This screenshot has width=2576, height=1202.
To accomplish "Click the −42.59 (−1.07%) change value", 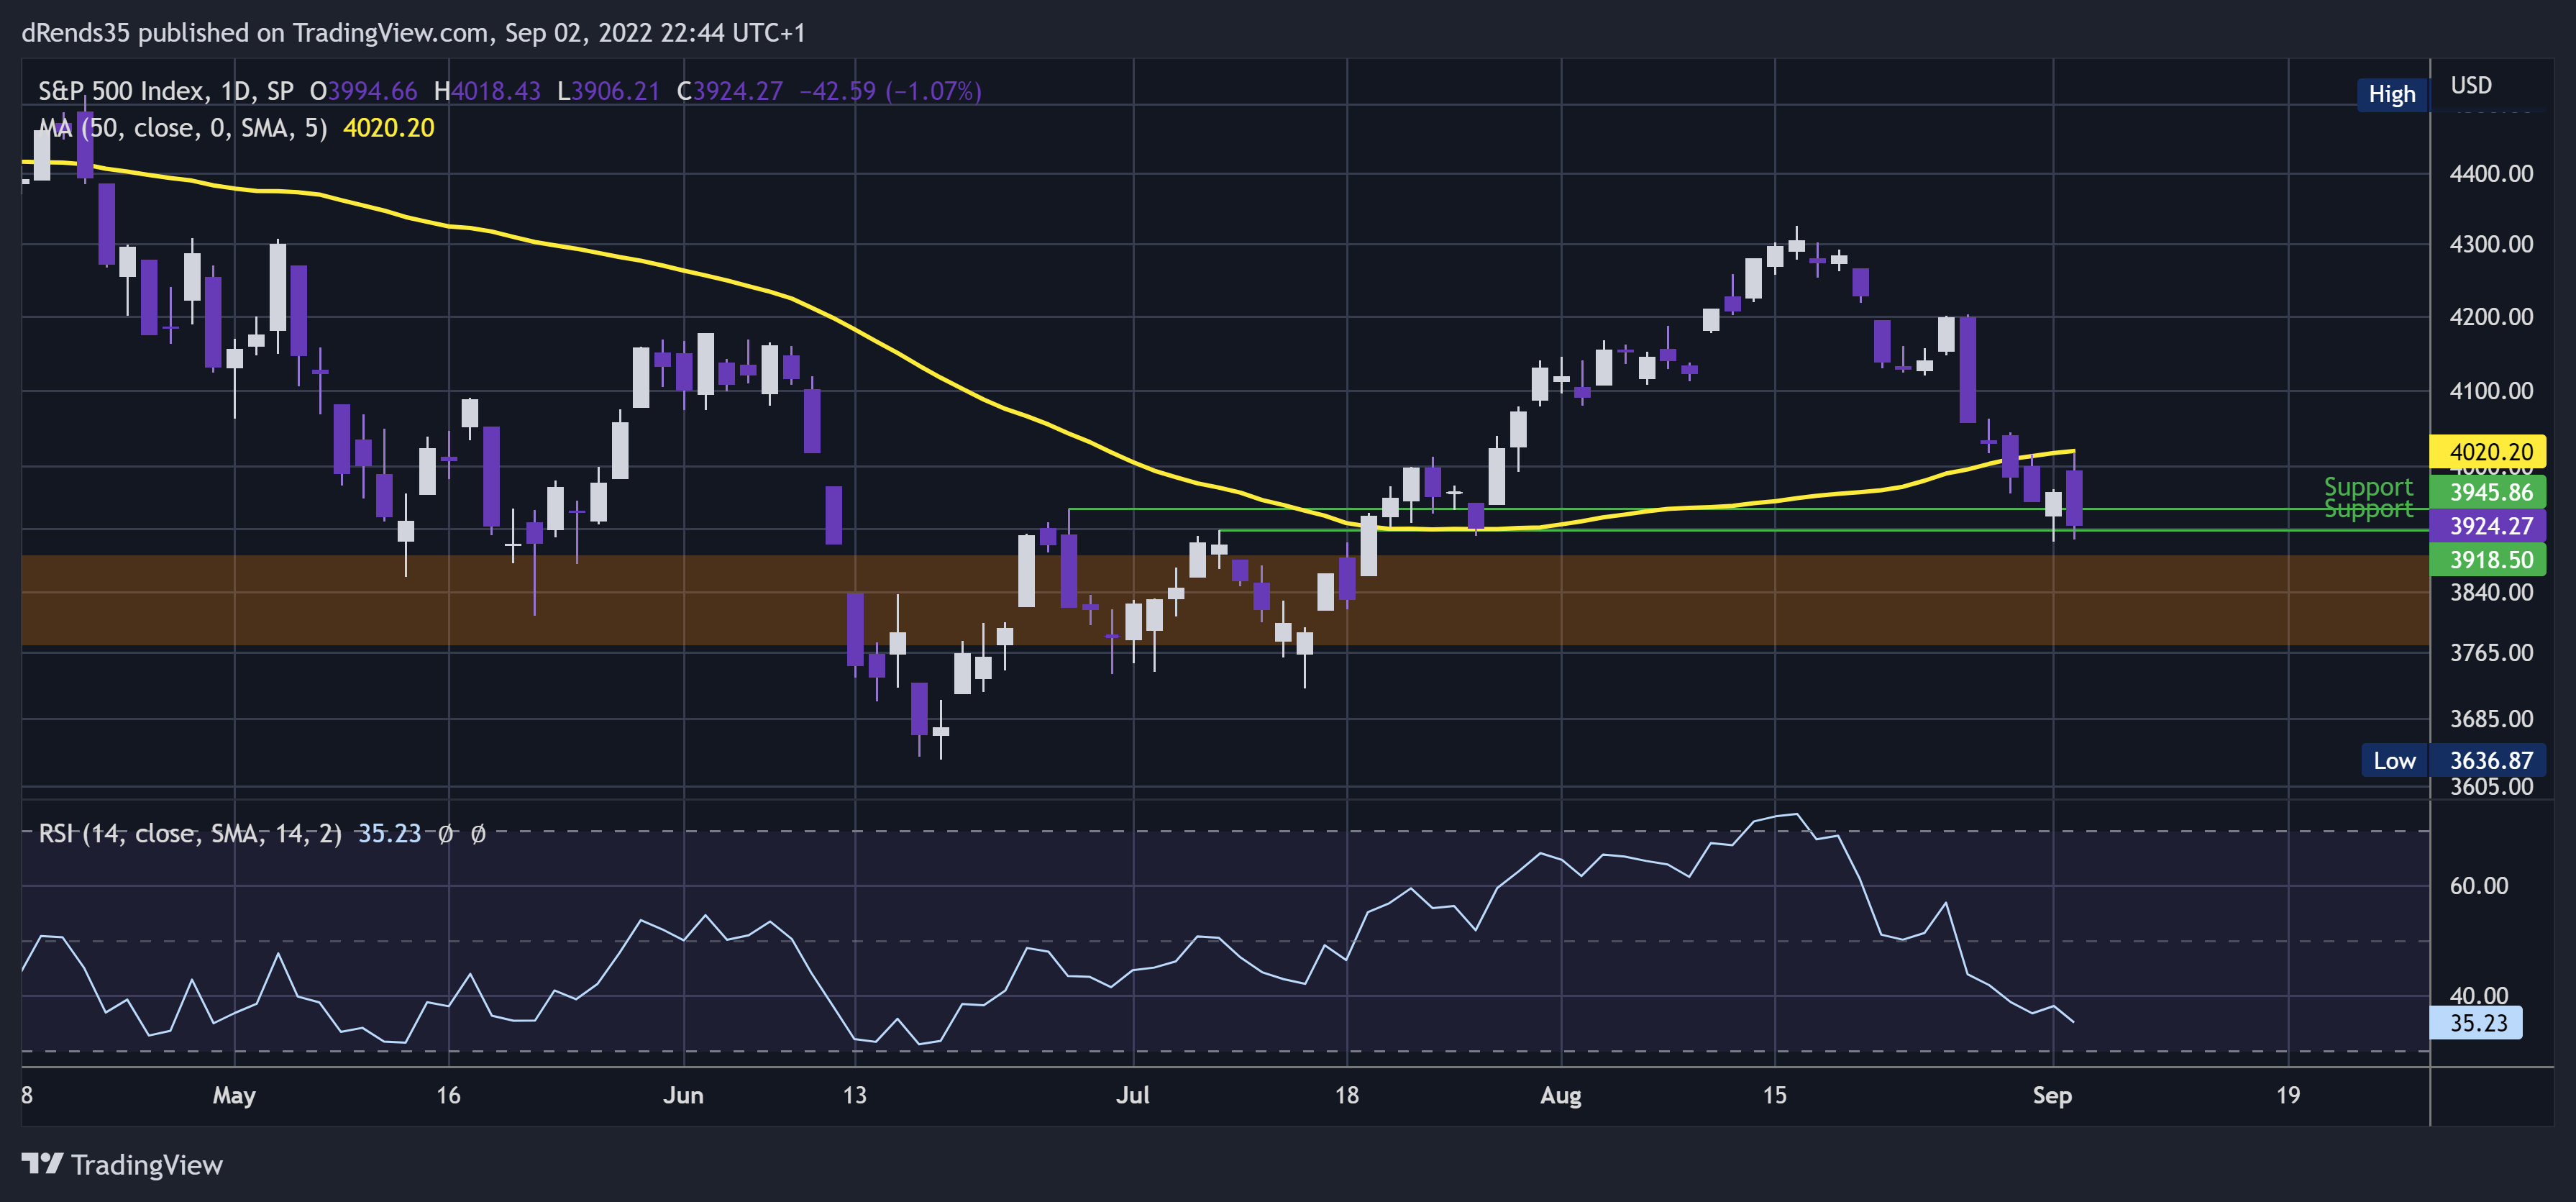I will [x=890, y=91].
